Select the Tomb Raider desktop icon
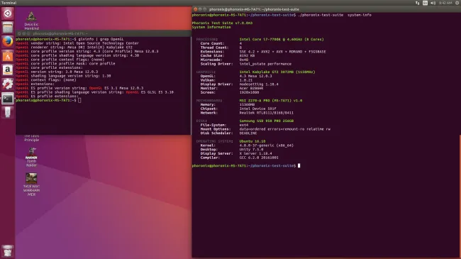The image size is (461, 259). point(31,157)
